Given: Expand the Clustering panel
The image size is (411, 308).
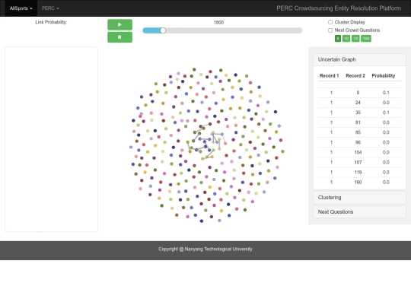Looking at the screenshot, I should 359,198.
